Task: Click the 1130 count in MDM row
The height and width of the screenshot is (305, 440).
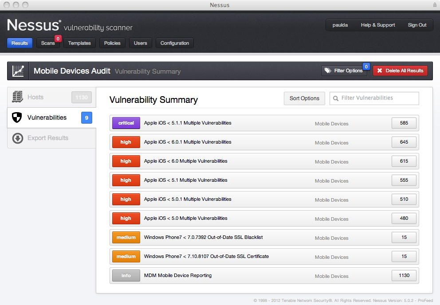Action: pyautogui.click(x=404, y=276)
